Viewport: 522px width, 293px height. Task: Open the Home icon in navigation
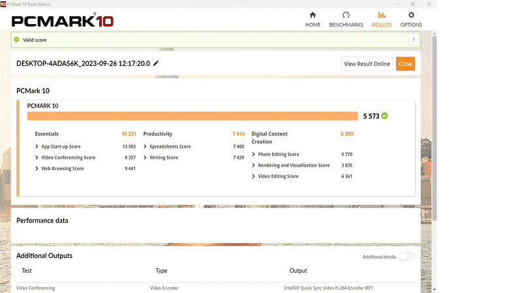tap(313, 16)
